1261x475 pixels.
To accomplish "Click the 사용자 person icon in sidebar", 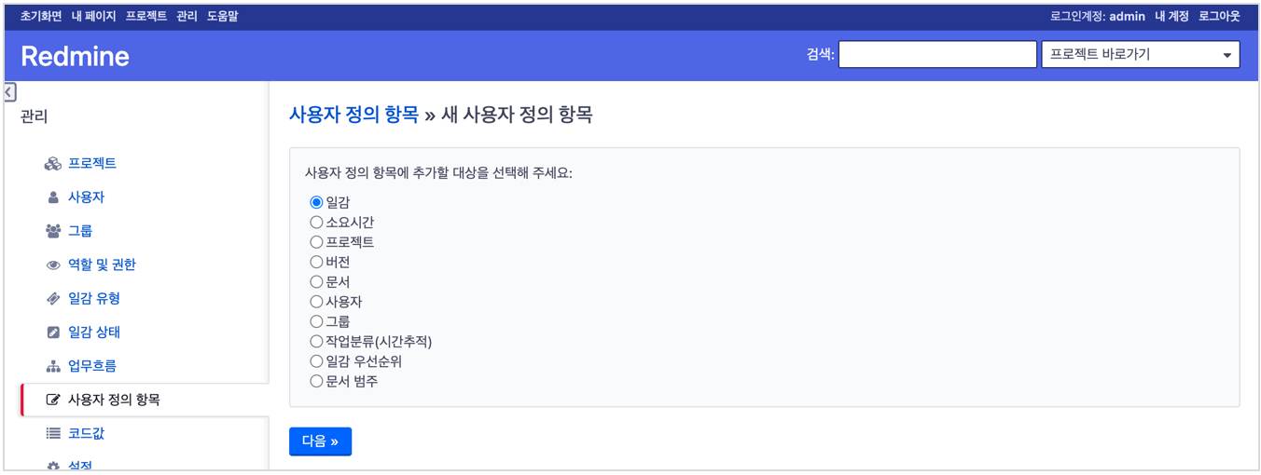I will tap(53, 197).
